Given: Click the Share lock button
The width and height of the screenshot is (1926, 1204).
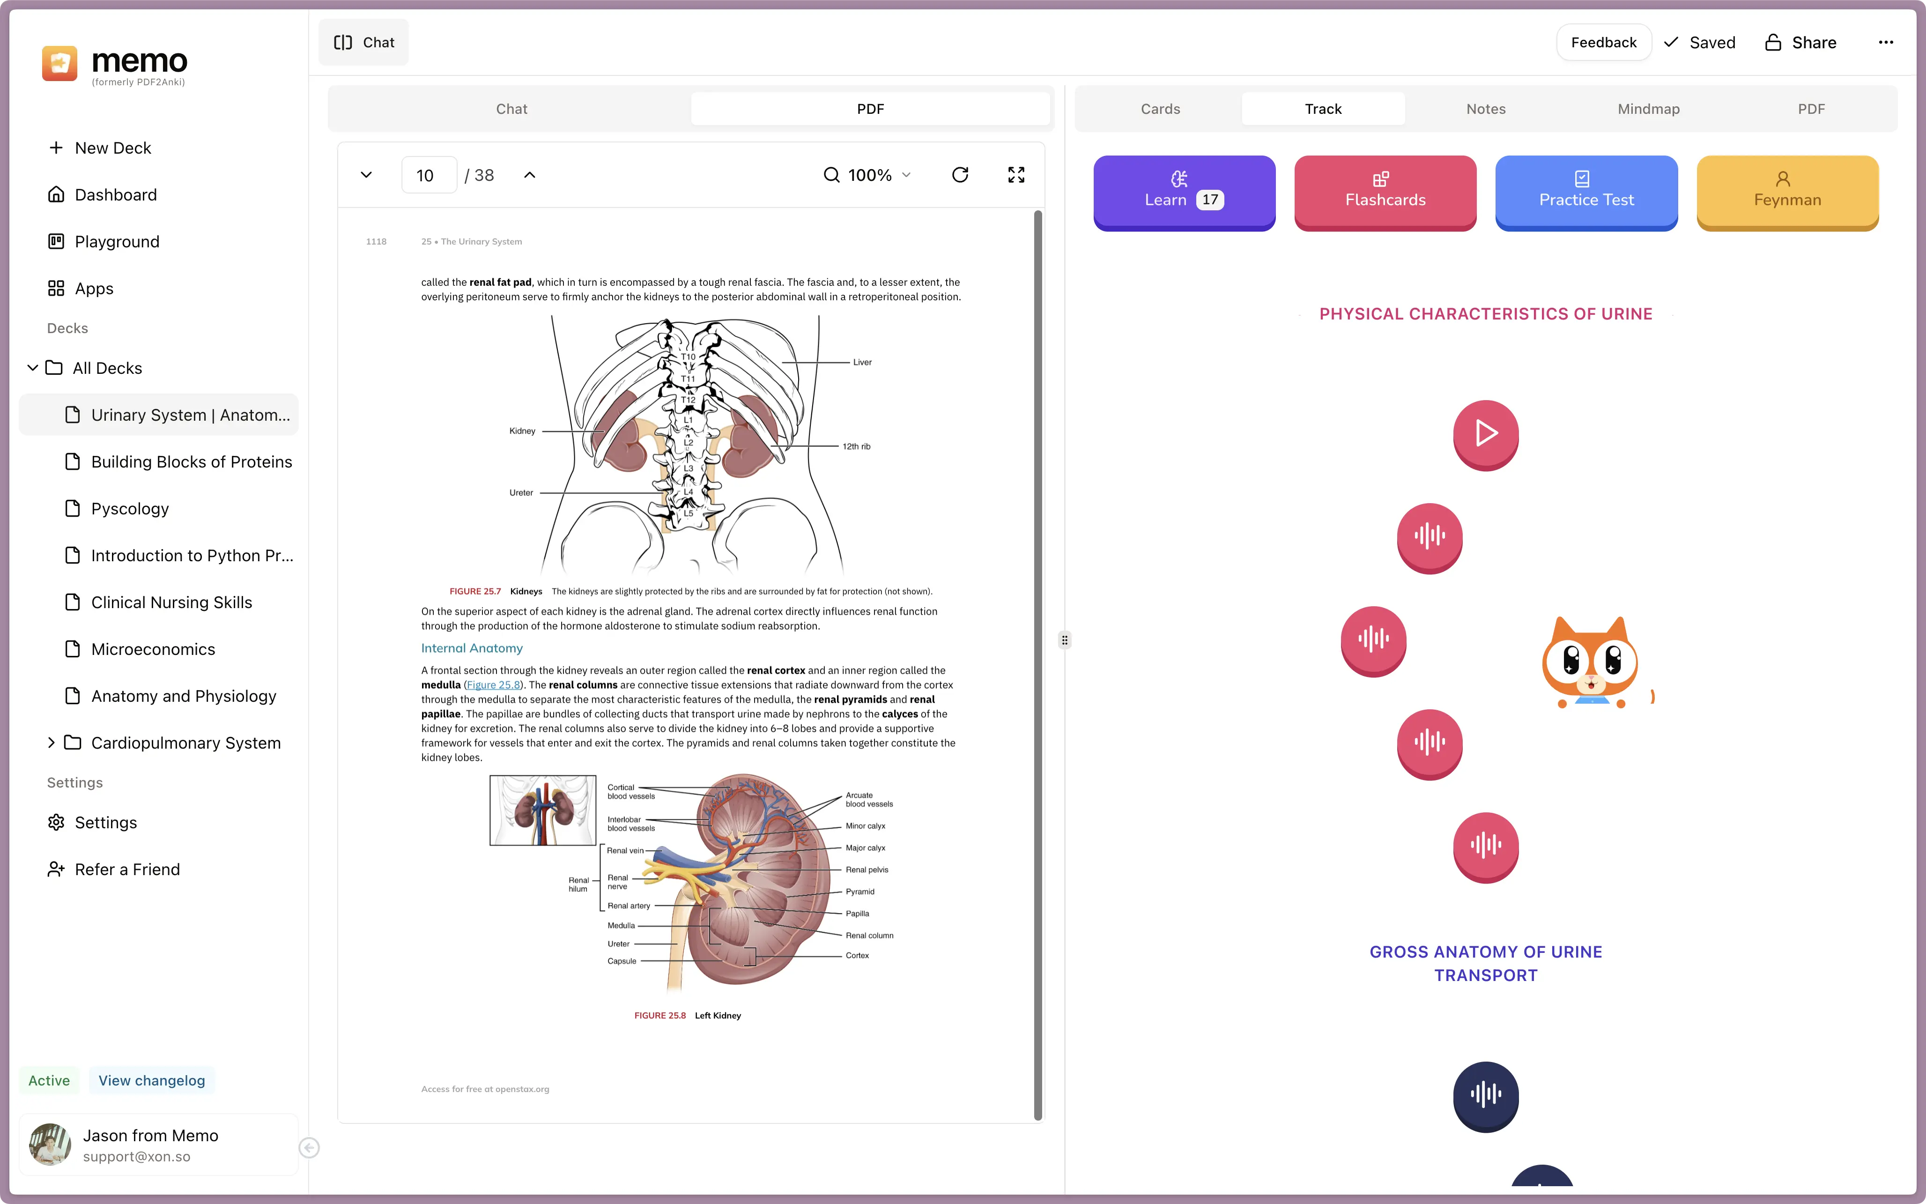Looking at the screenshot, I should tap(1800, 42).
